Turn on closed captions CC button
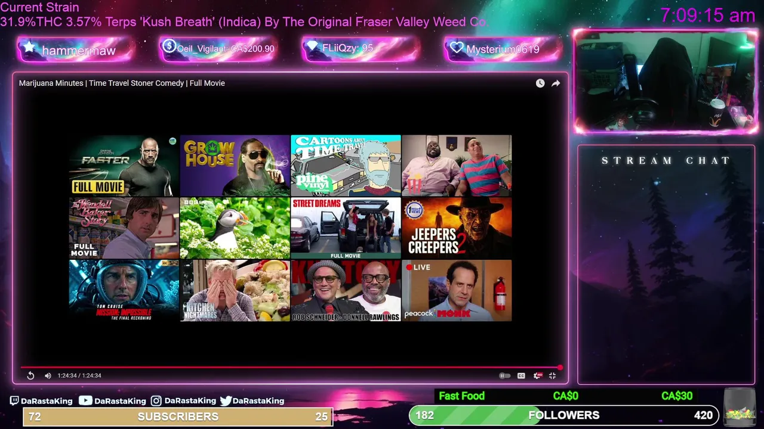 click(x=521, y=375)
